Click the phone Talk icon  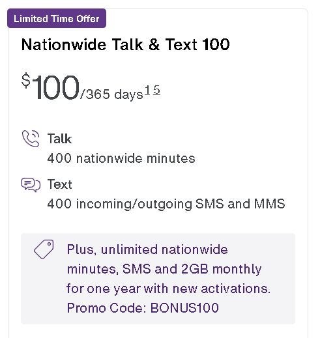coord(31,139)
